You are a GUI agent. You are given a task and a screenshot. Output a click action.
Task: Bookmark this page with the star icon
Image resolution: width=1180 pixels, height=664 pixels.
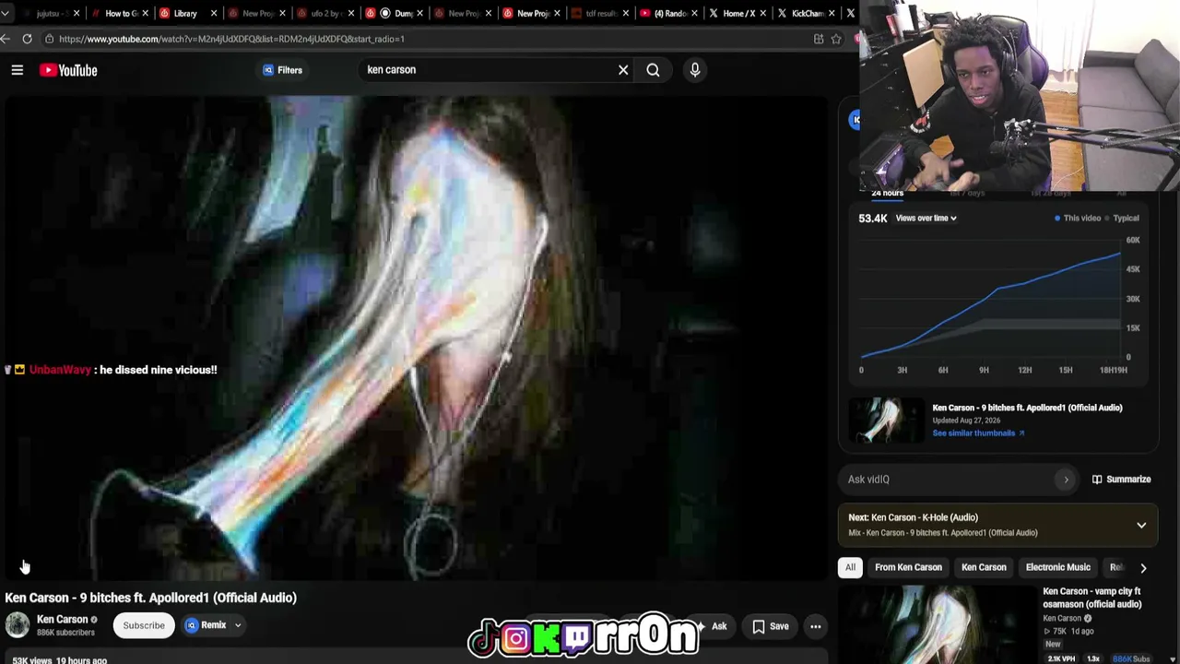[836, 39]
